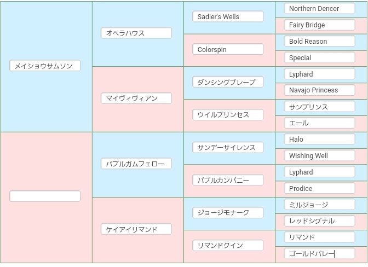This screenshot has height=267, width=368.
Task: Click the Colorspin input box
Action: click(x=228, y=49)
